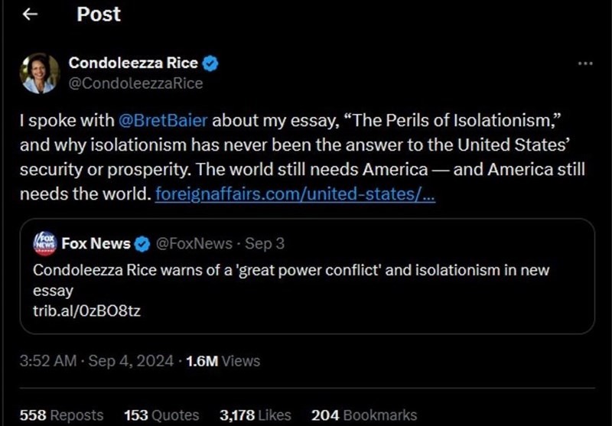Click the Fox News verified badge
612x426 pixels.
tap(142, 244)
